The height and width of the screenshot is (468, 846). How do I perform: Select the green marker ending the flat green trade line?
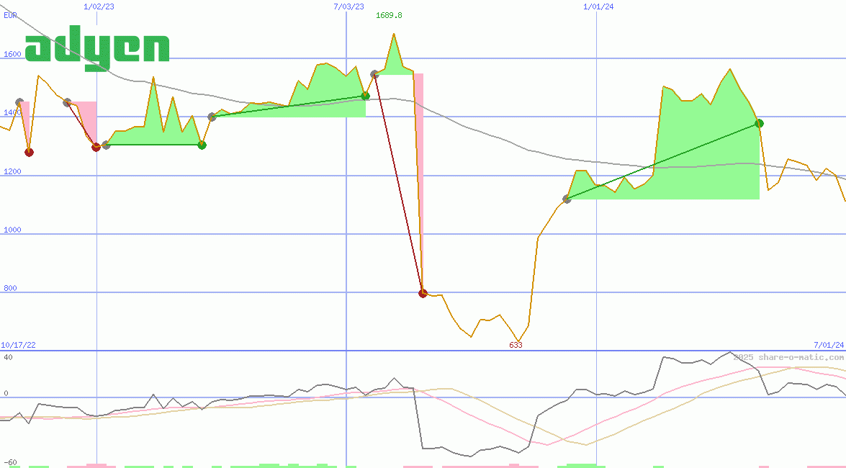[202, 145]
